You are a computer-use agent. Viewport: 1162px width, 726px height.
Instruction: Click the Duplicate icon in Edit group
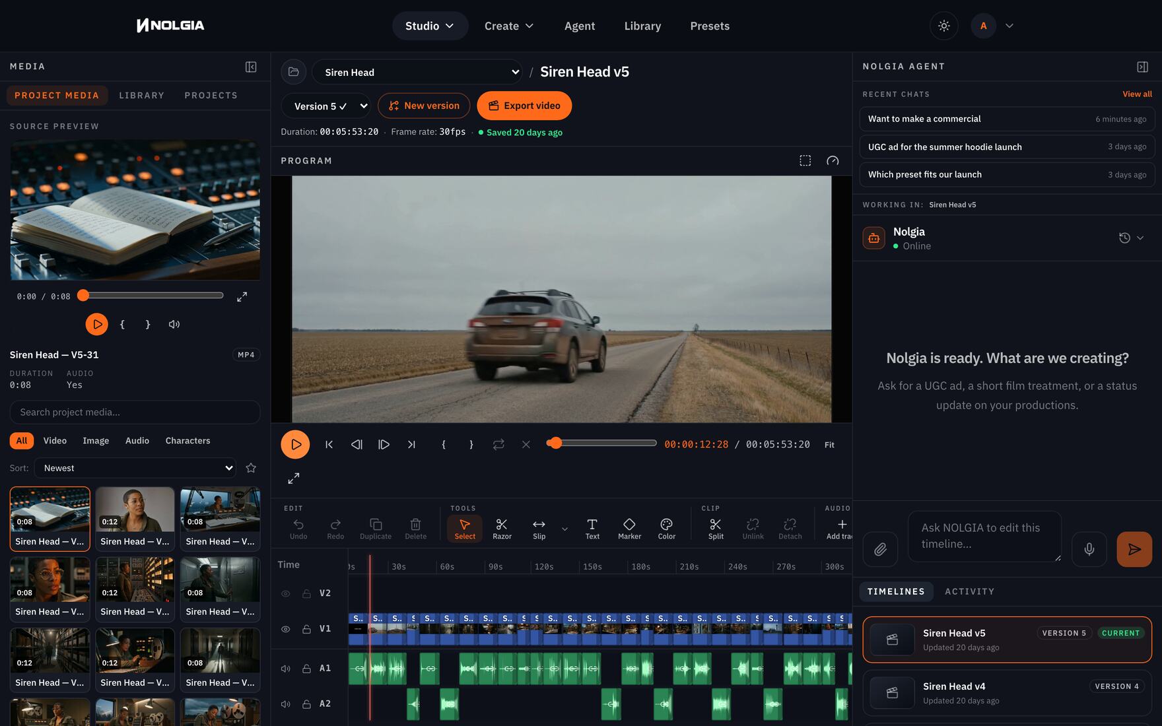coord(376,529)
